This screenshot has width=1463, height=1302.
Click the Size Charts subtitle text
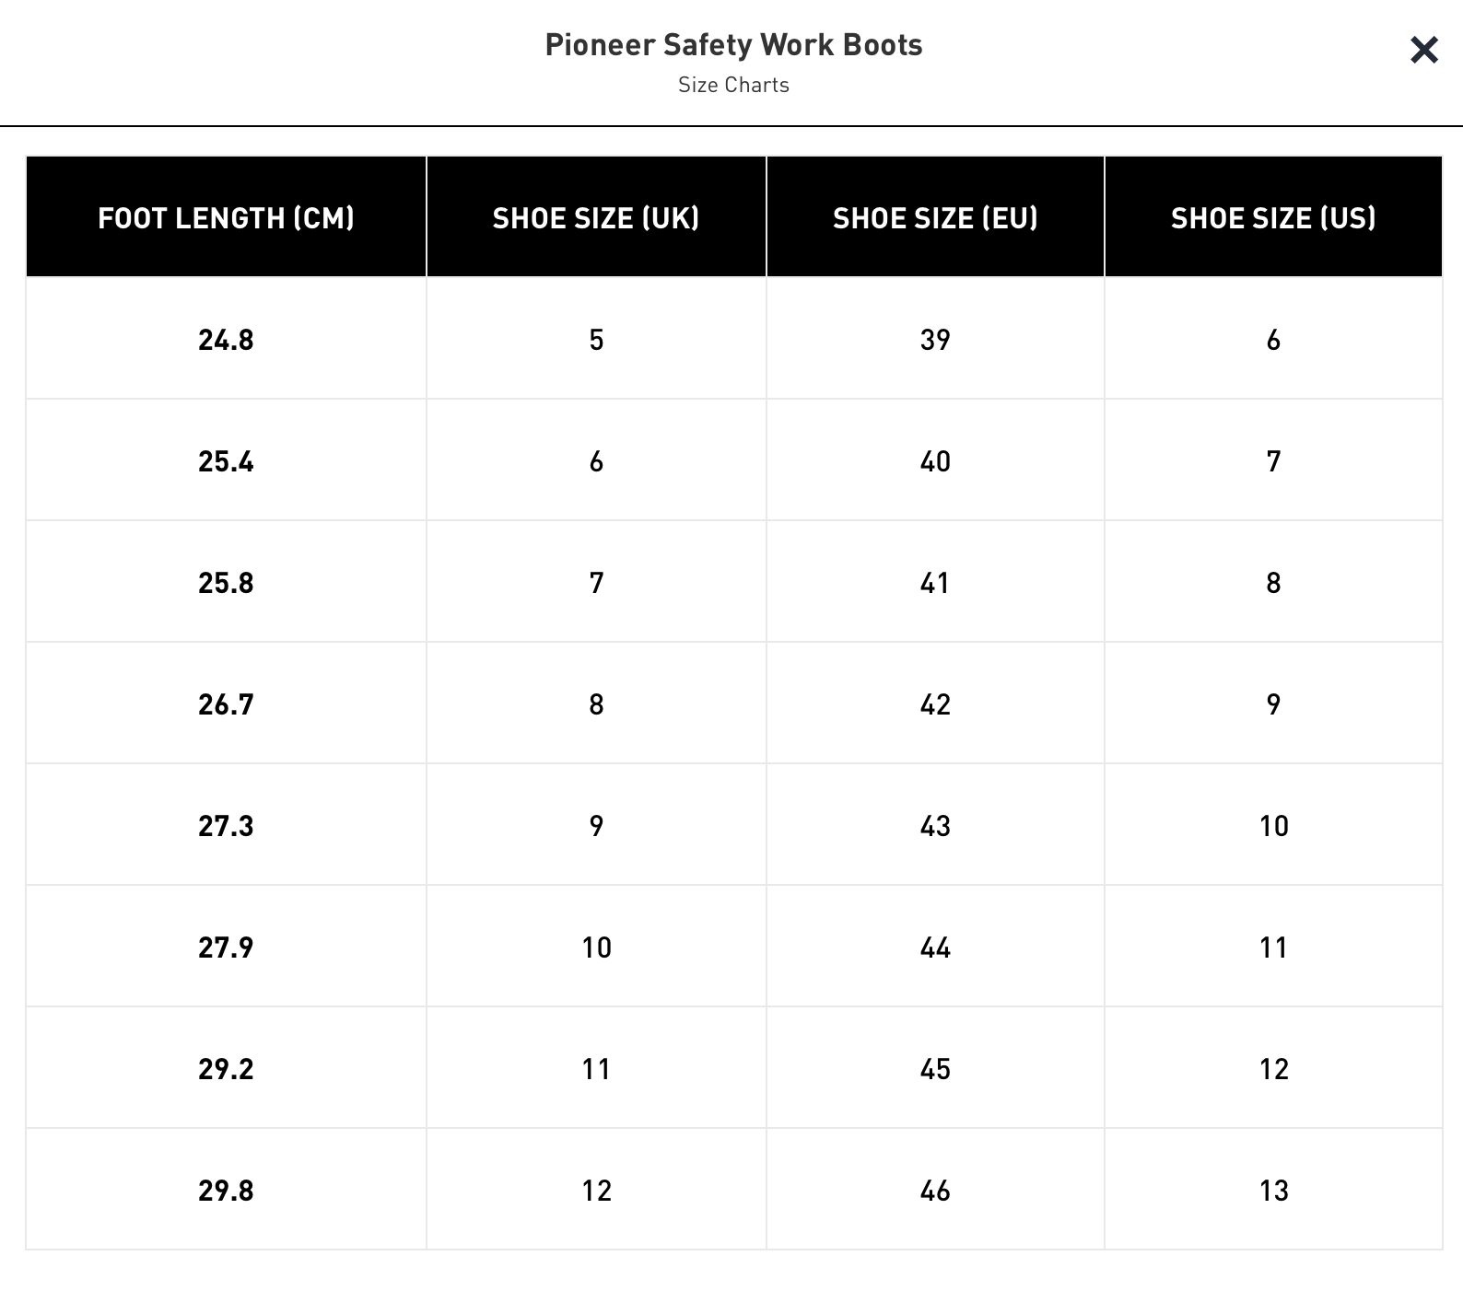[733, 85]
